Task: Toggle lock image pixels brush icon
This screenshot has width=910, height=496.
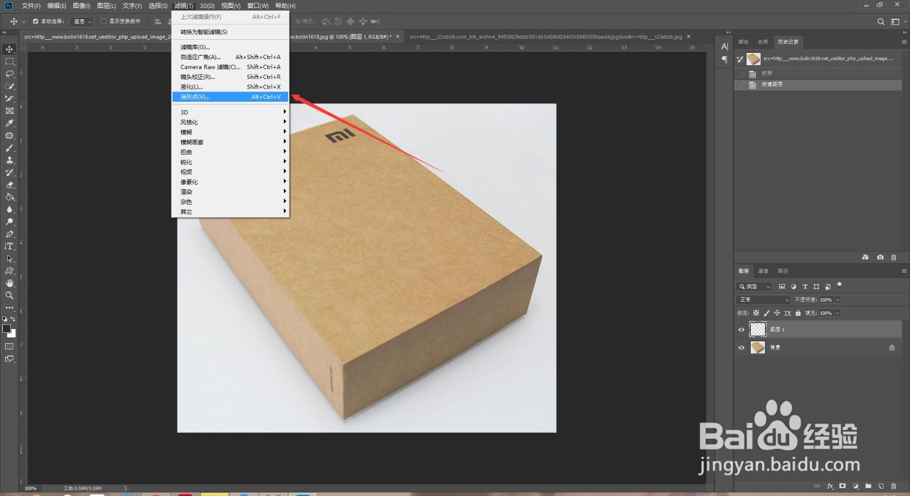Action: coord(767,313)
